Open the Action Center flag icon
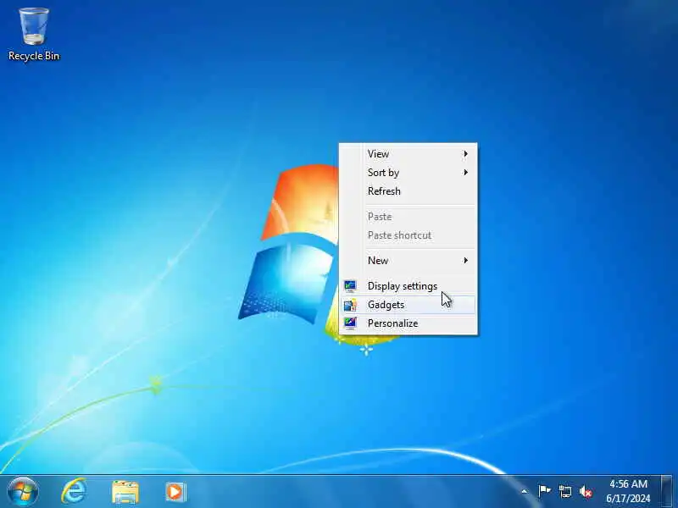Viewport: 678px width, 508px height. pyautogui.click(x=544, y=491)
